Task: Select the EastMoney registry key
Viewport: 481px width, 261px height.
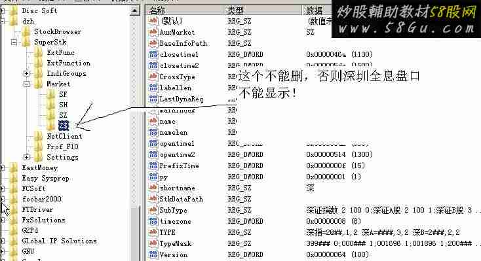Action: click(40, 168)
